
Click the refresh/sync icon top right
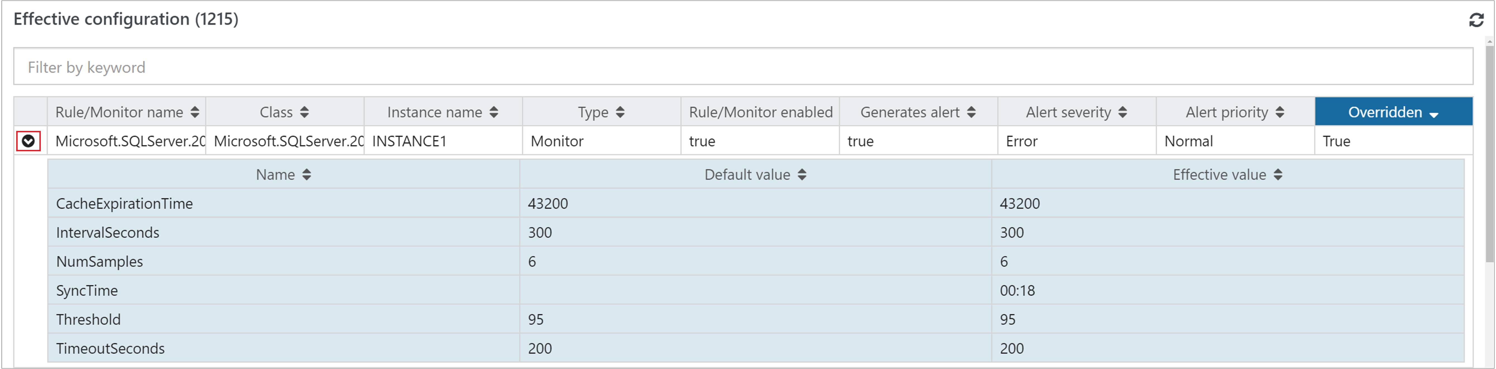[x=1472, y=17]
